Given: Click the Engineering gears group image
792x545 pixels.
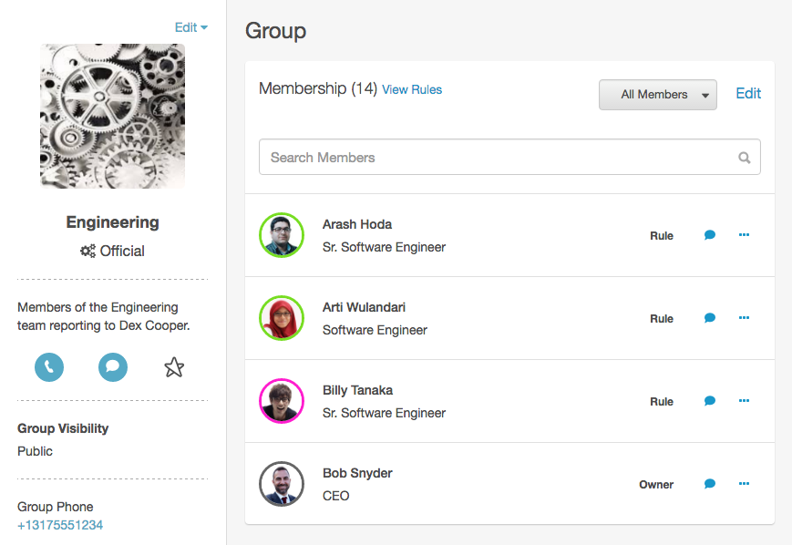Looking at the screenshot, I should (x=112, y=116).
